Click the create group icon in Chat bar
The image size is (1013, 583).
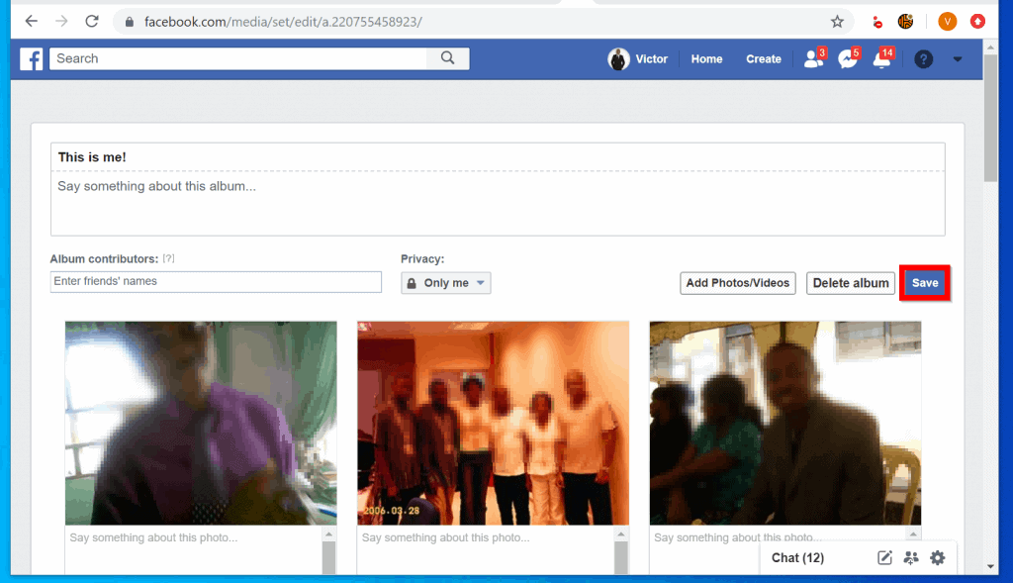click(911, 558)
